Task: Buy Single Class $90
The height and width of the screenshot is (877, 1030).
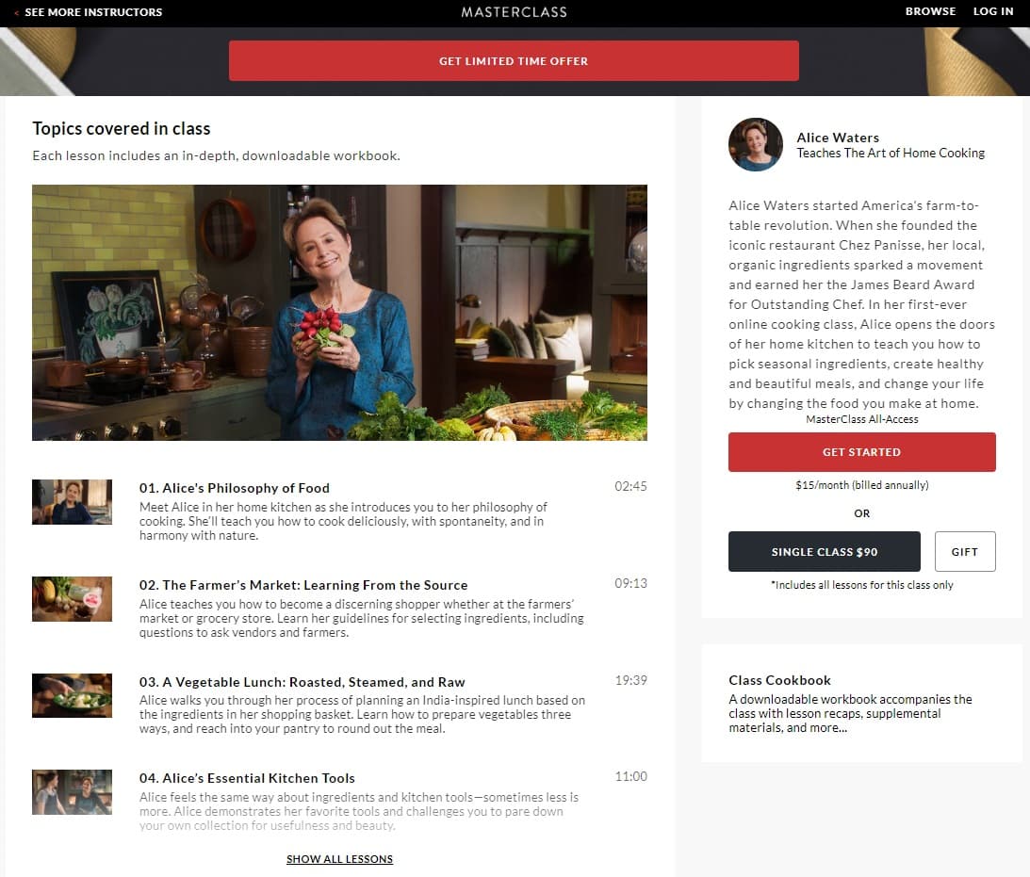Action: point(825,551)
